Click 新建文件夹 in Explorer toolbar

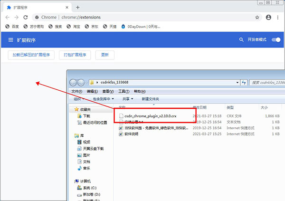click(x=150, y=99)
